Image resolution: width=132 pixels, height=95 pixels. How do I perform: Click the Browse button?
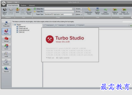(79, 12)
